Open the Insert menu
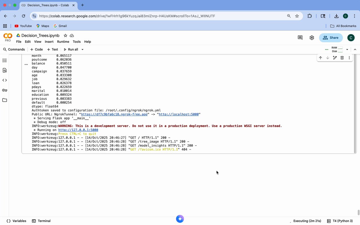 [49, 42]
